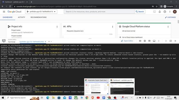
Task: Open the notifications bell
Action: point(160,12)
